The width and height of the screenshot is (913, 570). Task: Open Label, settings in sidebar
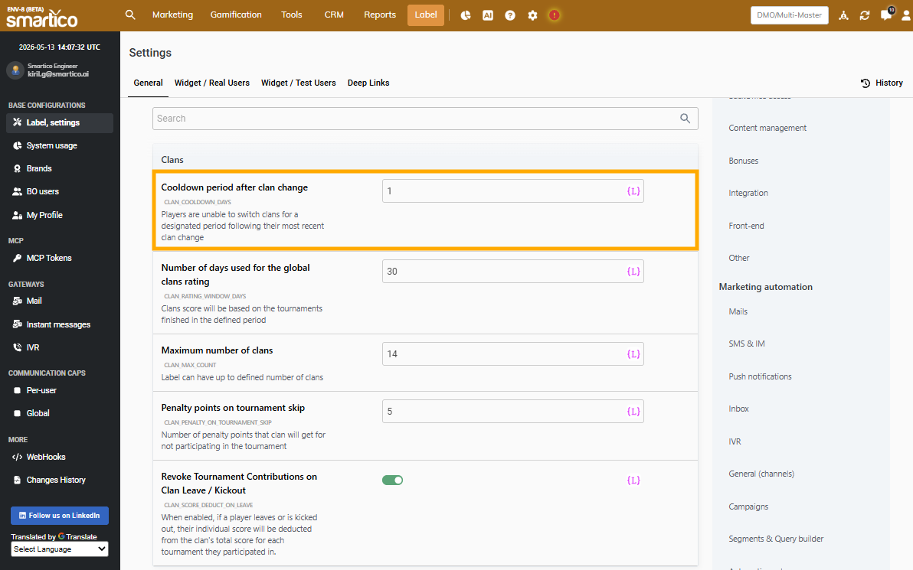coord(60,122)
